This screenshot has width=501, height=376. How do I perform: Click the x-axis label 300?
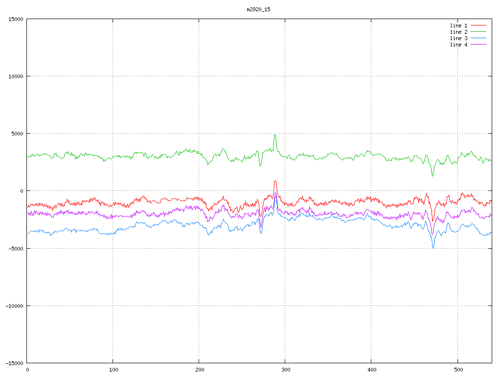tap(286, 370)
